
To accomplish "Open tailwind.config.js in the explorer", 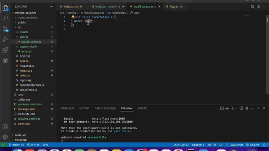I will click(29, 119).
